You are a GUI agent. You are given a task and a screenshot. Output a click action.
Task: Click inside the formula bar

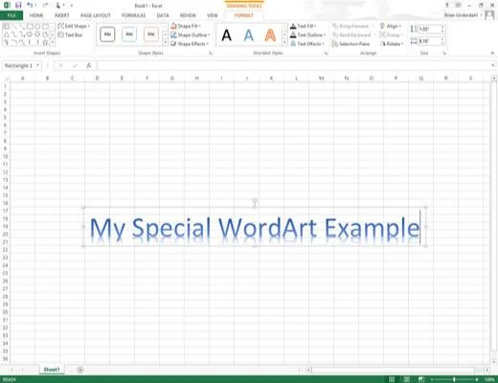pyautogui.click(x=294, y=65)
